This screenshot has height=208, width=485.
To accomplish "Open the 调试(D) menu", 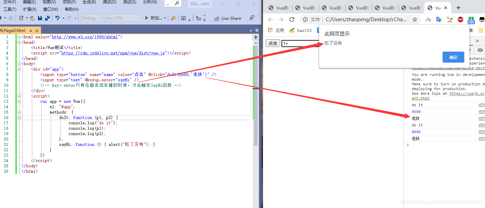I will click(x=109, y=2).
